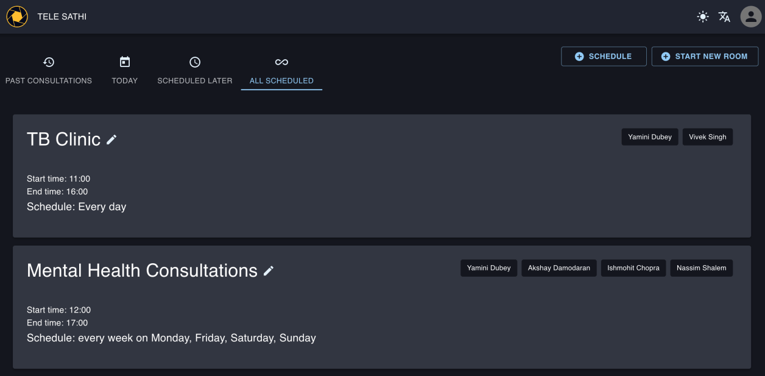Click the Tele Sathi logo icon
Image resolution: width=765 pixels, height=376 pixels.
point(17,16)
